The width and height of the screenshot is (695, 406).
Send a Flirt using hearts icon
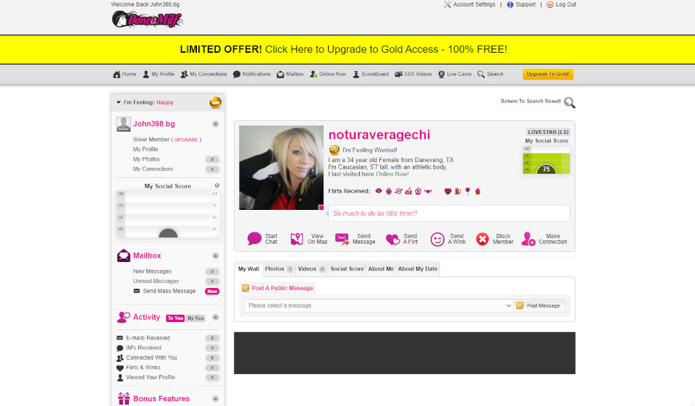click(x=392, y=239)
